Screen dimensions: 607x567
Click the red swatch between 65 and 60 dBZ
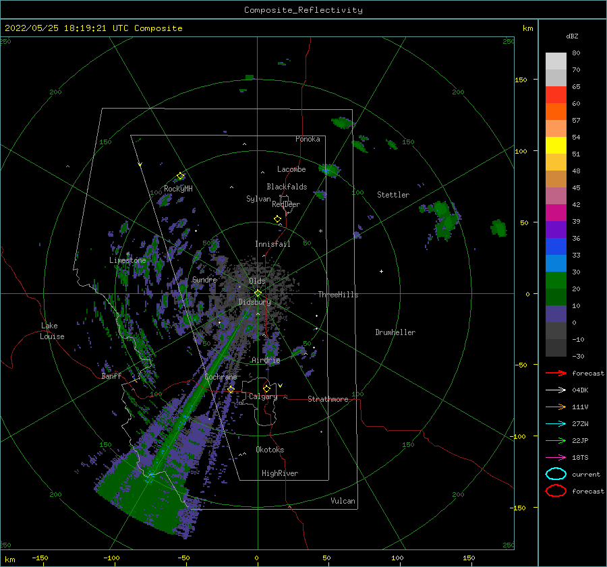tap(556, 95)
